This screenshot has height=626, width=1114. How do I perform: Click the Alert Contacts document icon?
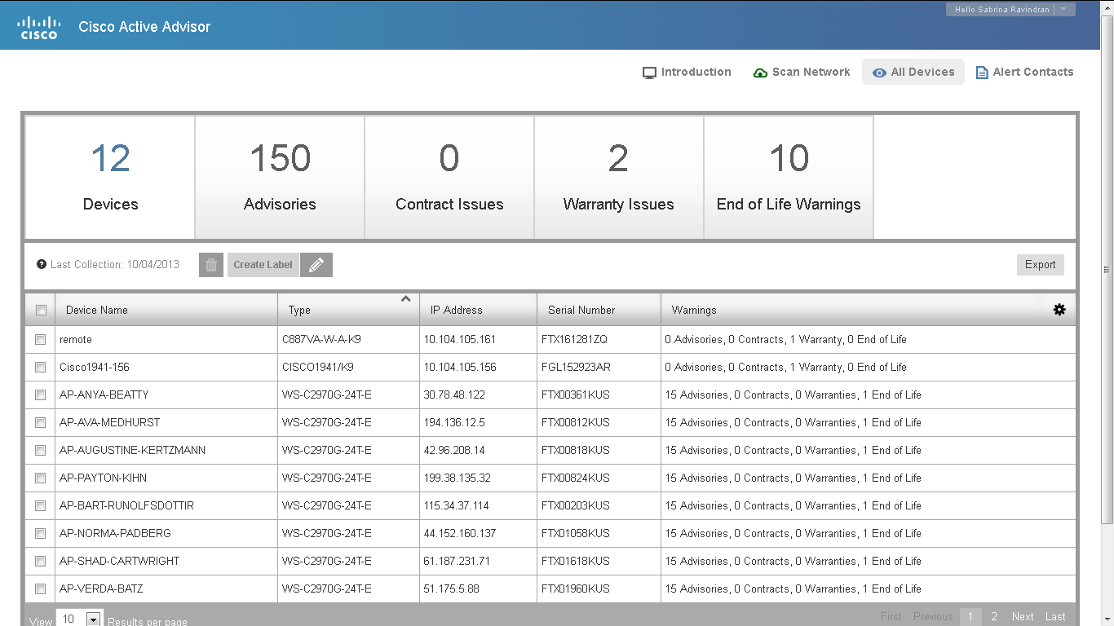tap(982, 73)
